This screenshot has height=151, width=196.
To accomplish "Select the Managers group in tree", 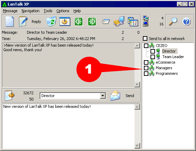I will coord(164,68).
